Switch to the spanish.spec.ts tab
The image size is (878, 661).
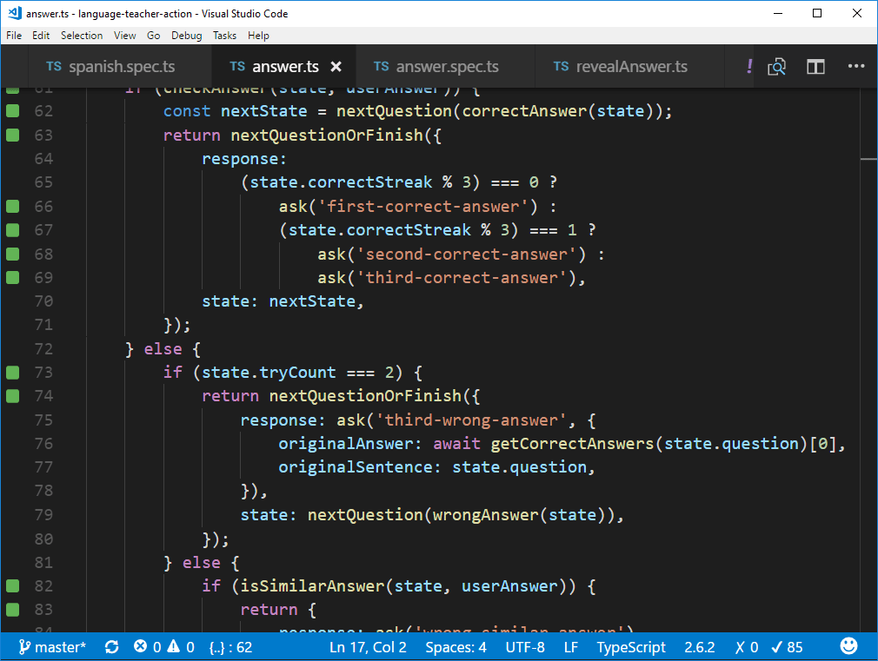pos(120,67)
